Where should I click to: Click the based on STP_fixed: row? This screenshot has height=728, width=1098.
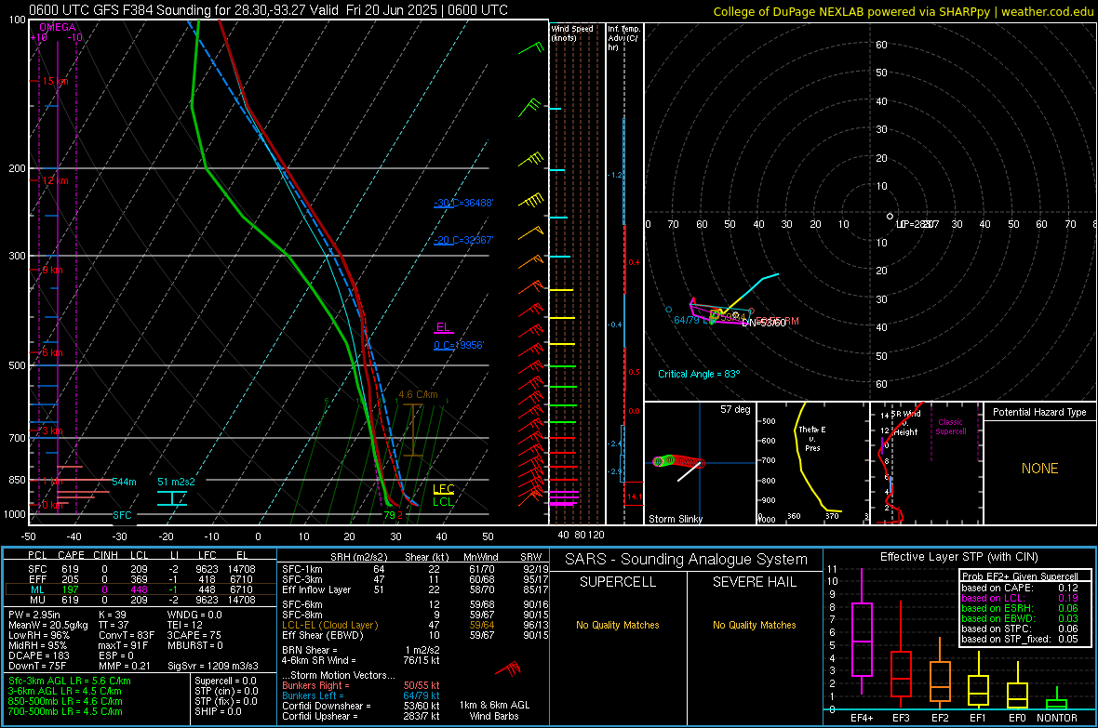1020,639
